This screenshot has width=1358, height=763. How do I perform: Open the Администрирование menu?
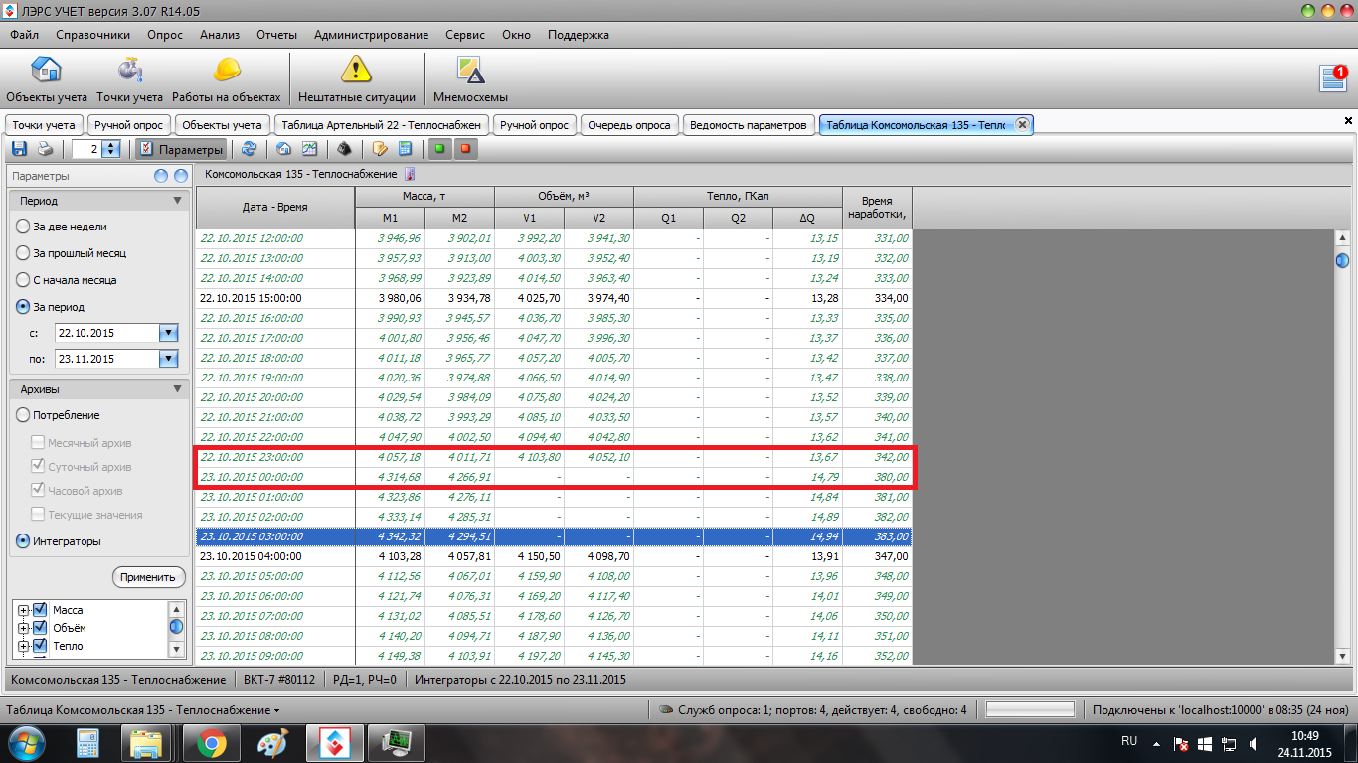coord(371,35)
